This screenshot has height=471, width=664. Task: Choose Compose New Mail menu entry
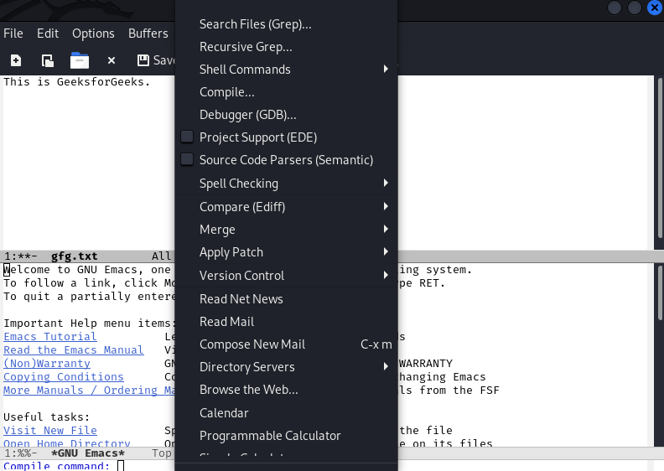[252, 344]
